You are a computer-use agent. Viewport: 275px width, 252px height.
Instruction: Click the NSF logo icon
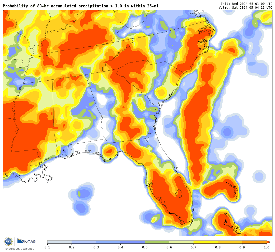pos(8,242)
